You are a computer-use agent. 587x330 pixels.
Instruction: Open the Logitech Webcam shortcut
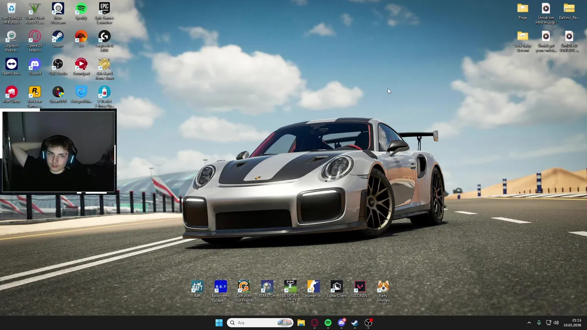tap(11, 42)
